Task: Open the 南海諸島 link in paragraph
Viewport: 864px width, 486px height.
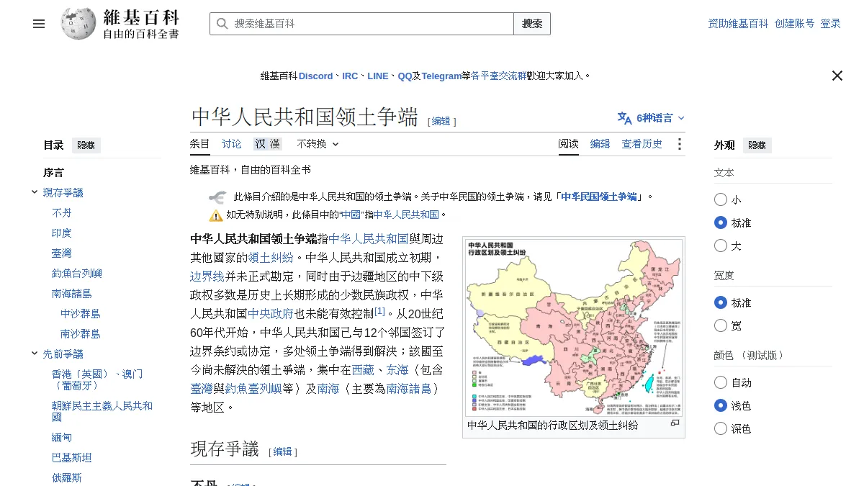Action: point(409,388)
